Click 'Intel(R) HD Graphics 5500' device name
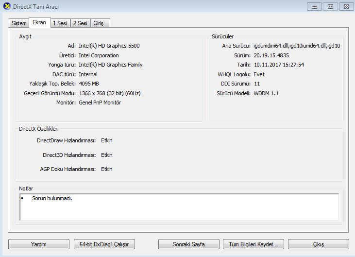The width and height of the screenshot is (355, 257). coord(109,46)
